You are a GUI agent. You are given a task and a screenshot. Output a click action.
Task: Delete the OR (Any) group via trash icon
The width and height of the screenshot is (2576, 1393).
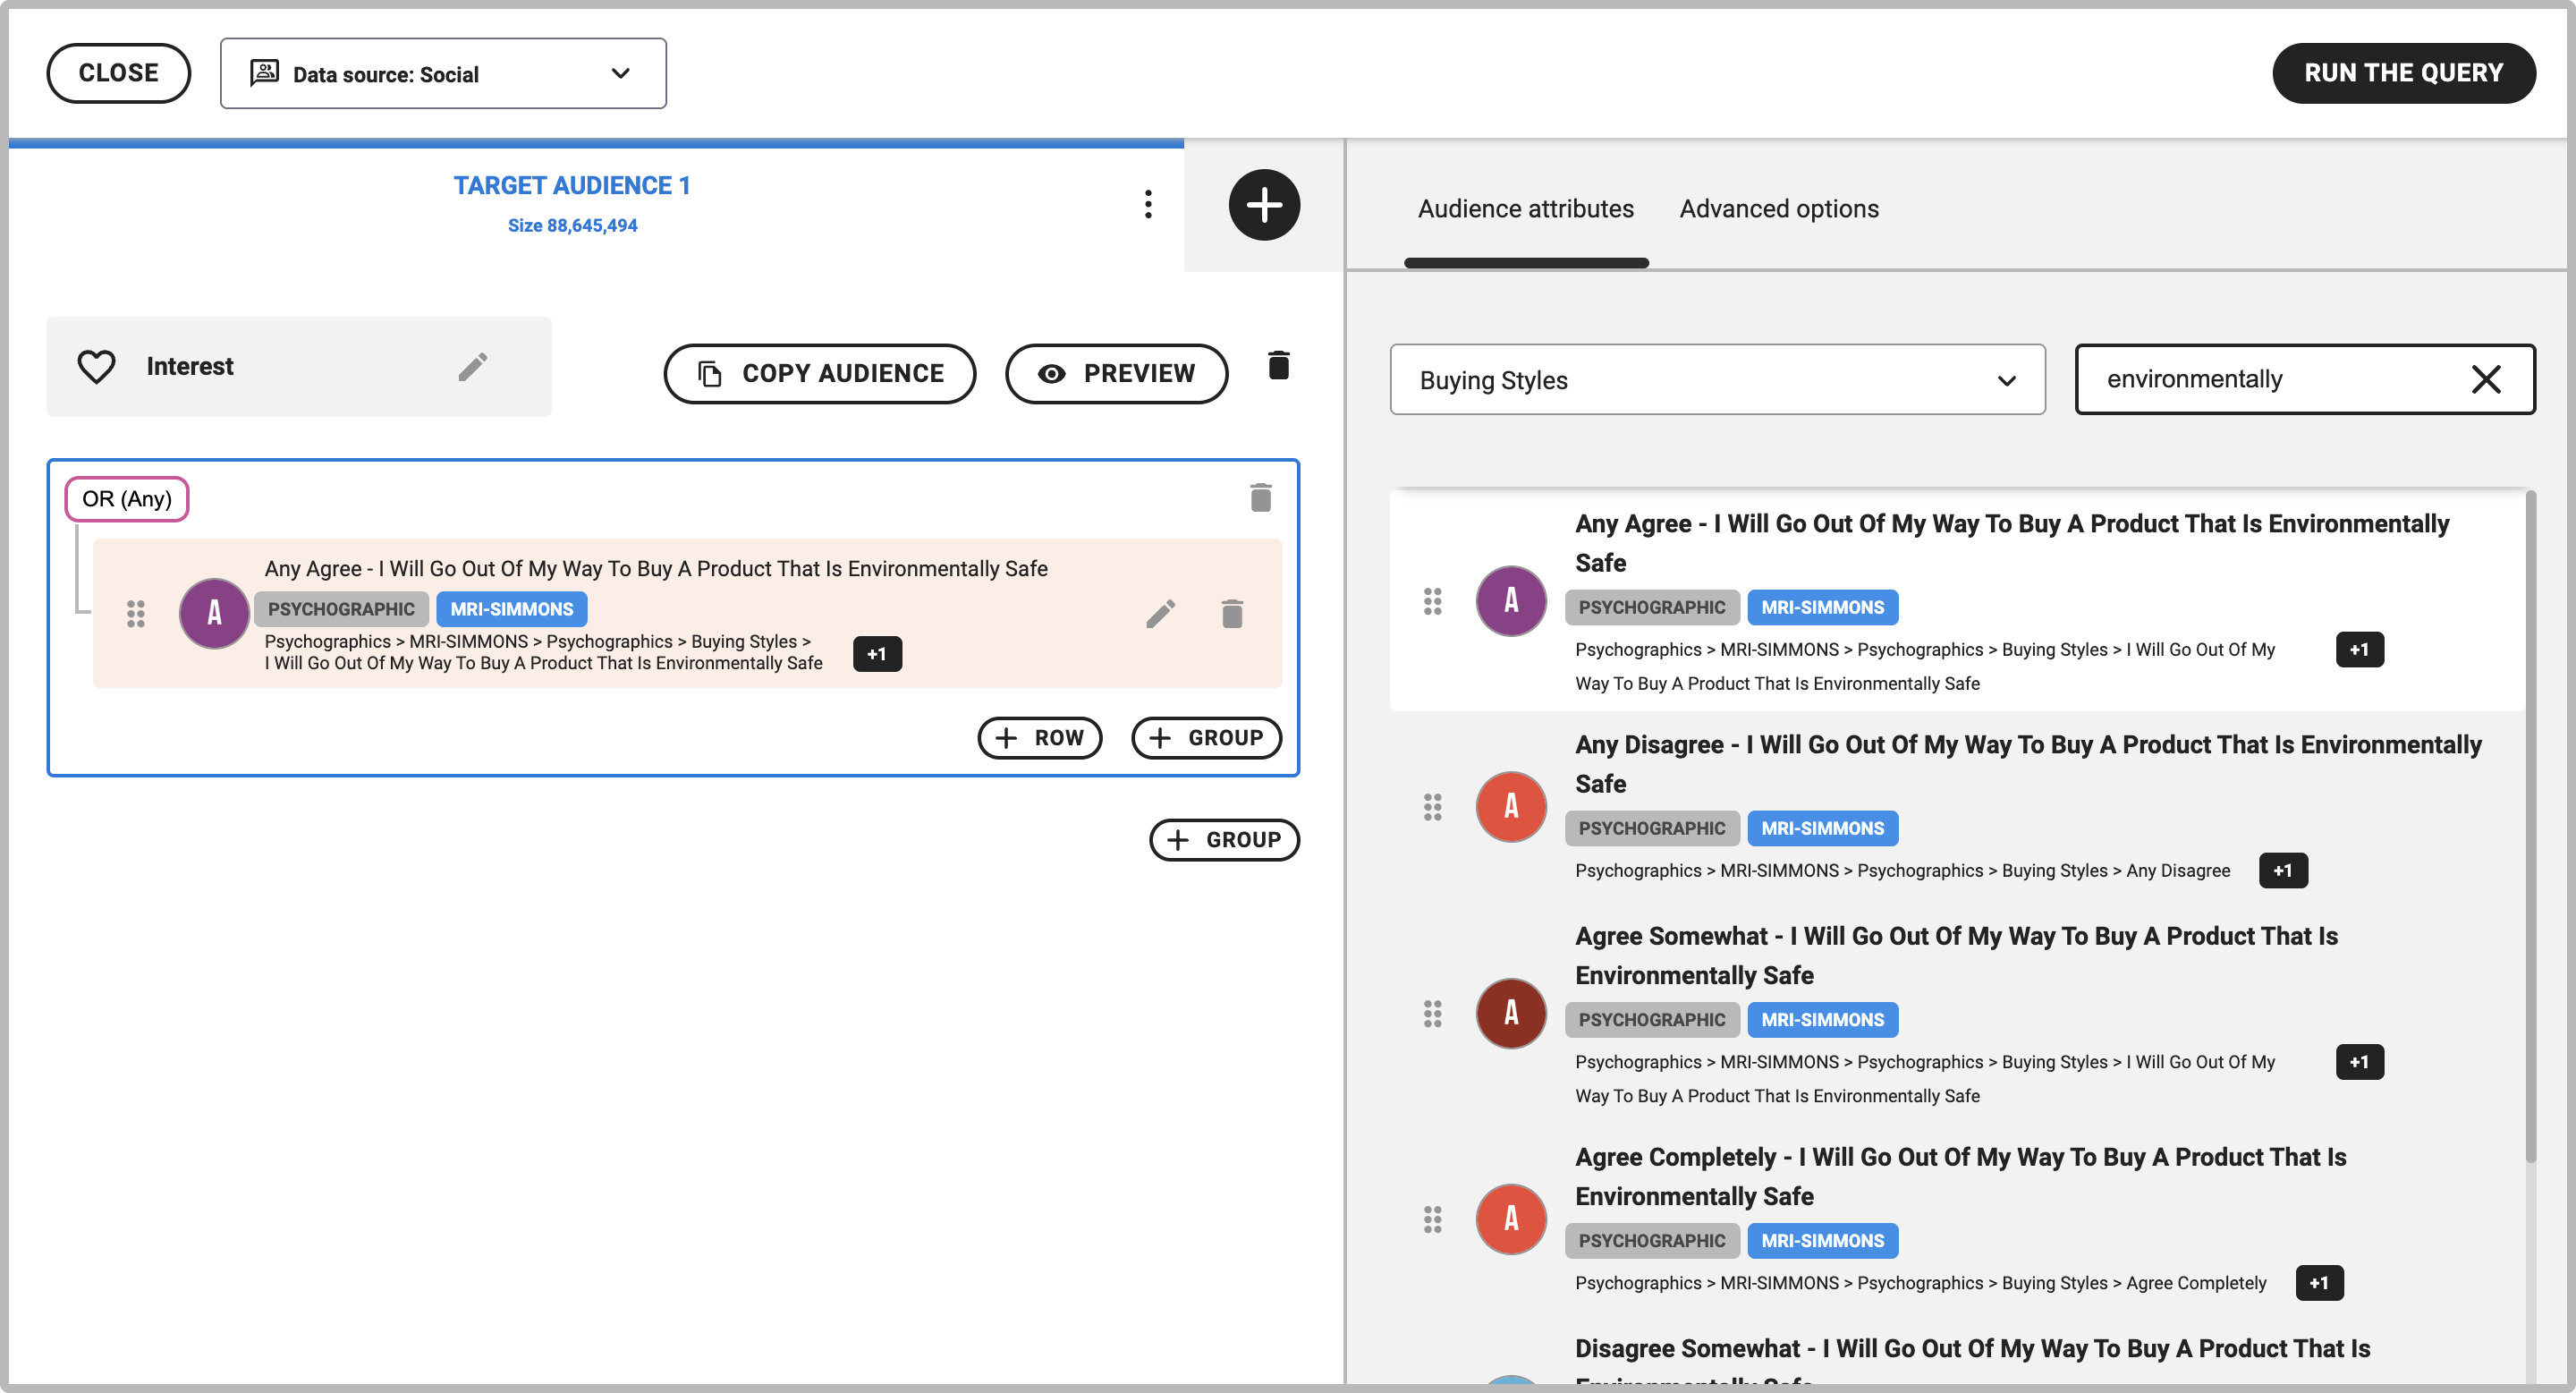[x=1260, y=497]
